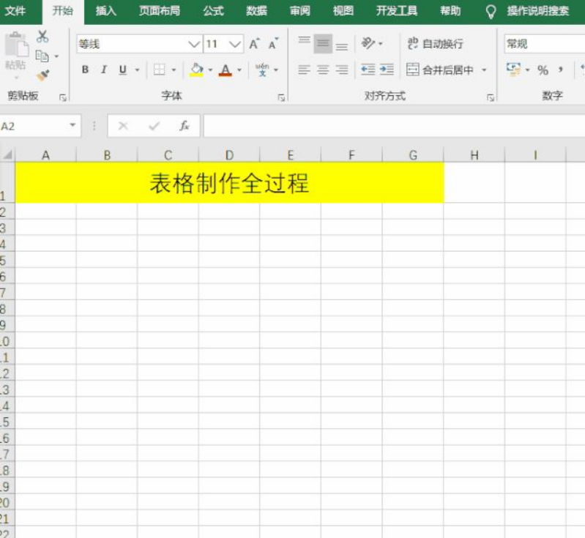The image size is (585, 538).
Task: Open the Name Box dropdown arrow
Action: [x=72, y=126]
